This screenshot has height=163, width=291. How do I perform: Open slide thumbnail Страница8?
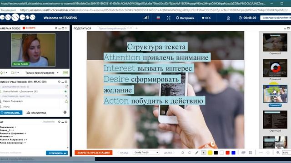[275, 120]
